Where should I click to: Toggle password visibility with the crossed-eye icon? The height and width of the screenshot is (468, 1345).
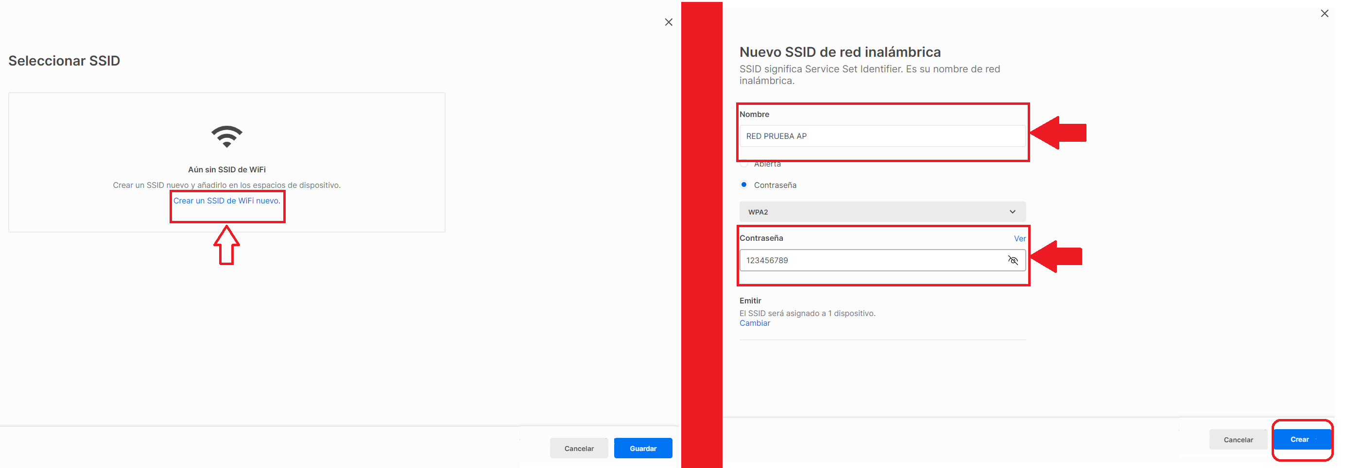click(x=1013, y=260)
